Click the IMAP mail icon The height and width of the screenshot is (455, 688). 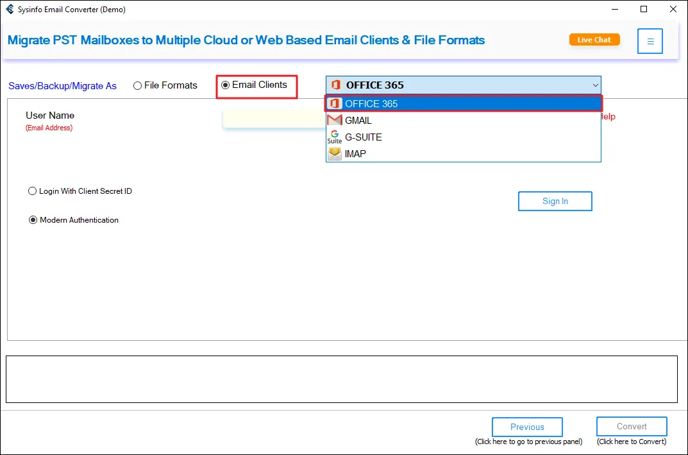coord(334,154)
